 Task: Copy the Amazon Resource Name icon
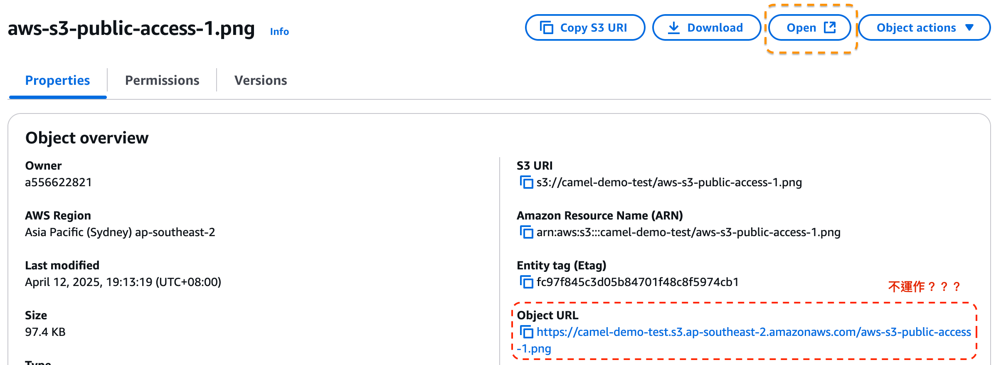(526, 232)
